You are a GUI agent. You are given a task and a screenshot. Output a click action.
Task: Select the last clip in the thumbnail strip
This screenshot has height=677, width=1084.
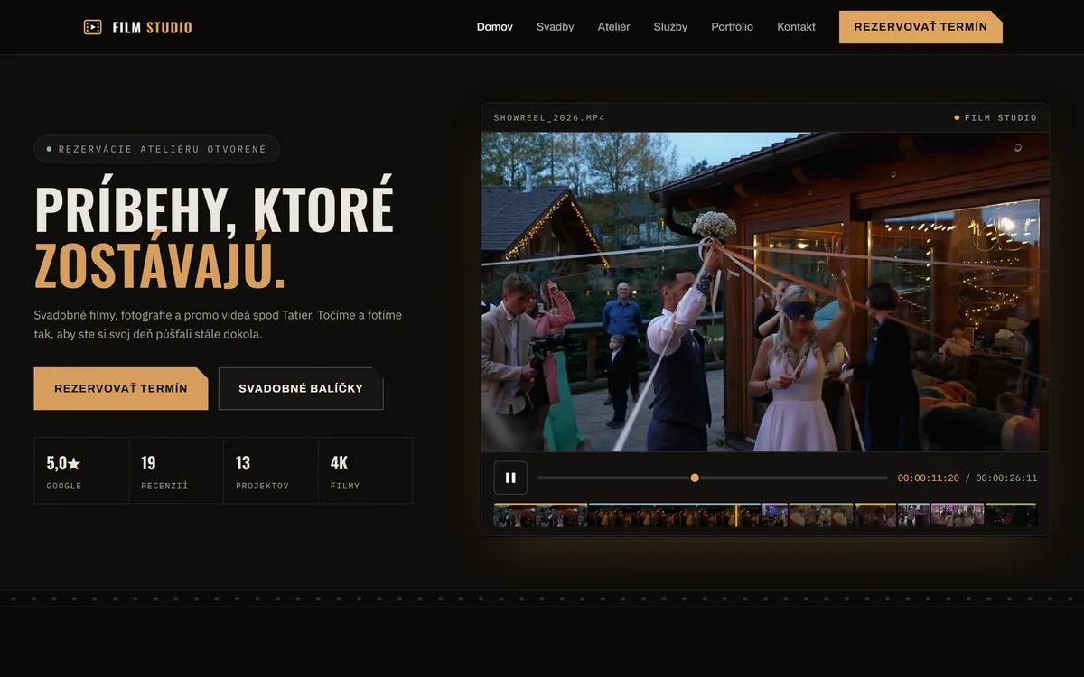coord(1011,515)
